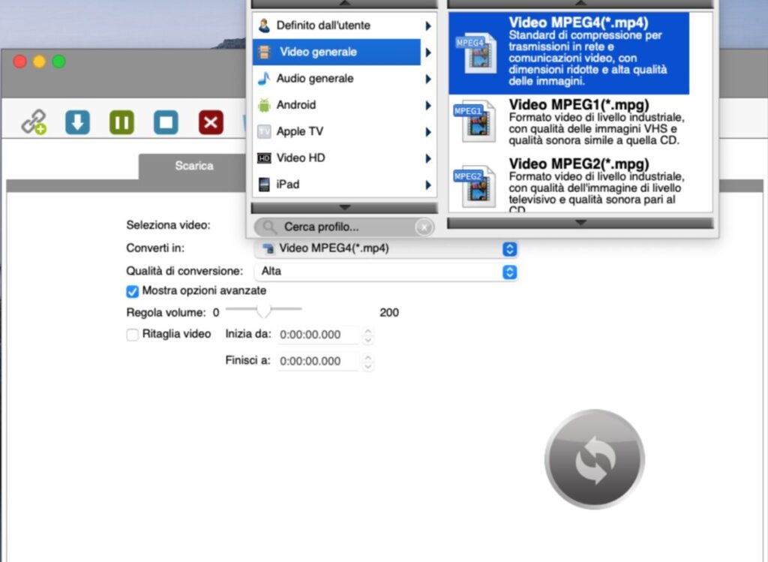768x562 pixels.
Task: Select the Audio generale category
Action: click(x=344, y=79)
